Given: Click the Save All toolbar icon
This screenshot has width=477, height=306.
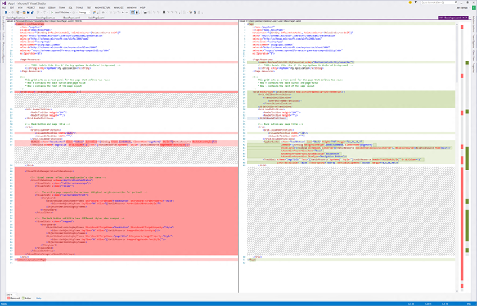Looking at the screenshot, I should pos(32,12).
